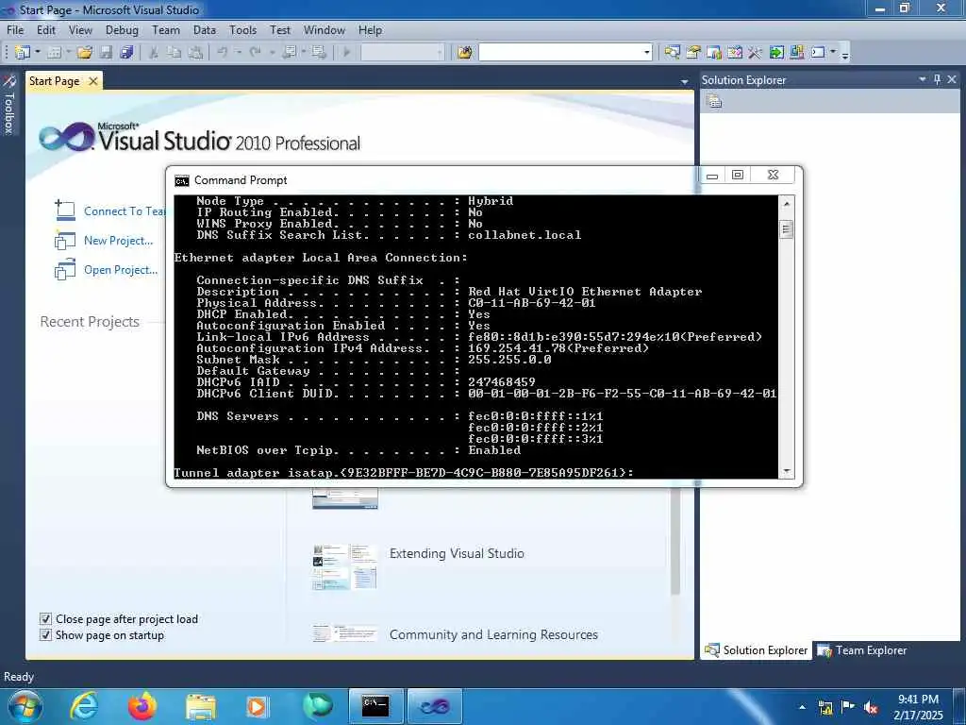Toggle Close page after project load
Viewport: 966px width, 725px height.
(x=45, y=619)
